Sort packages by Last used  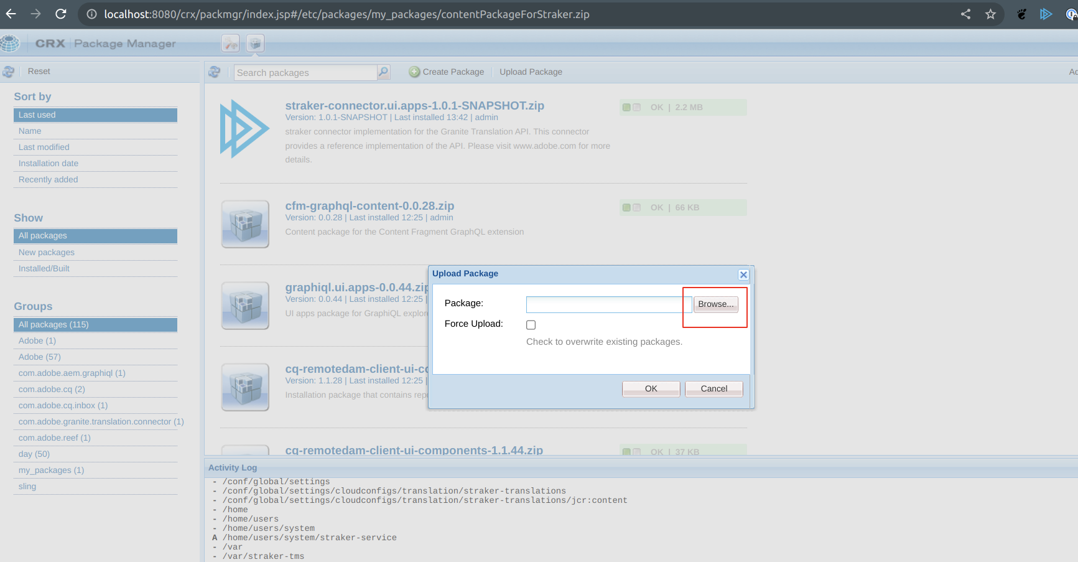[x=95, y=115]
